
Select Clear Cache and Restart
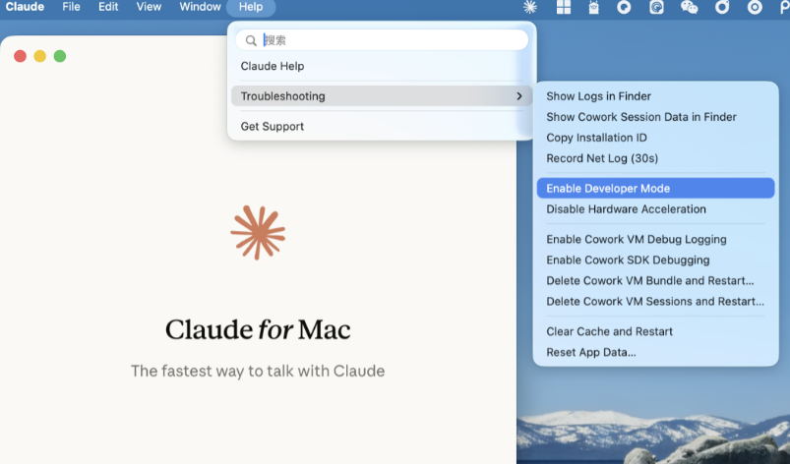[609, 331]
